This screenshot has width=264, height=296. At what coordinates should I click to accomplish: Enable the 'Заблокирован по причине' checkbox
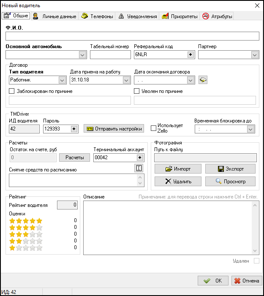(x=12, y=91)
